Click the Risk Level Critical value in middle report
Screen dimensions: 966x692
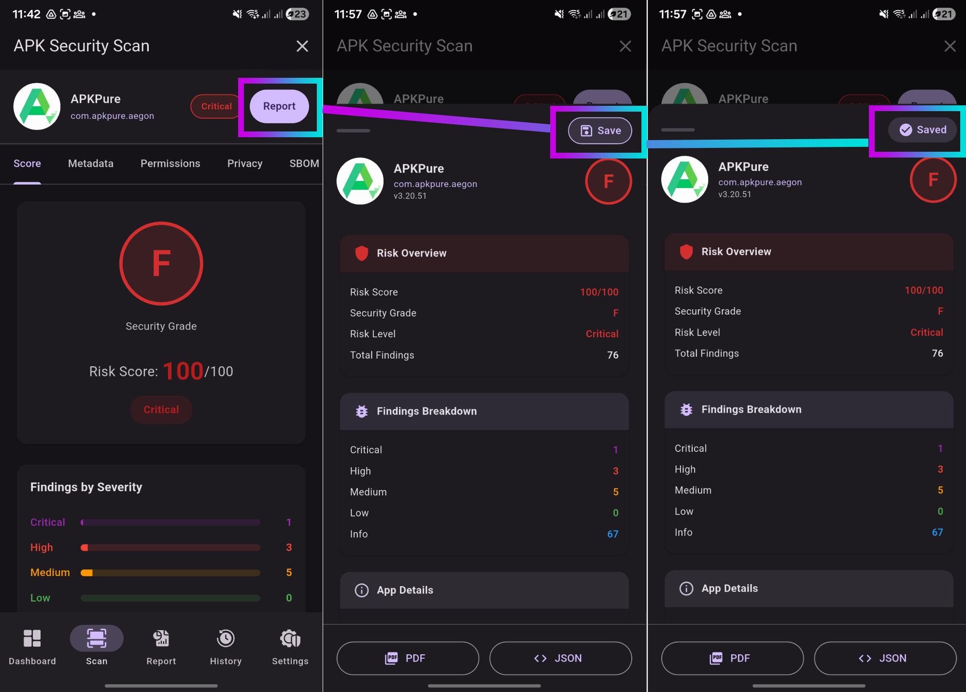coord(602,334)
